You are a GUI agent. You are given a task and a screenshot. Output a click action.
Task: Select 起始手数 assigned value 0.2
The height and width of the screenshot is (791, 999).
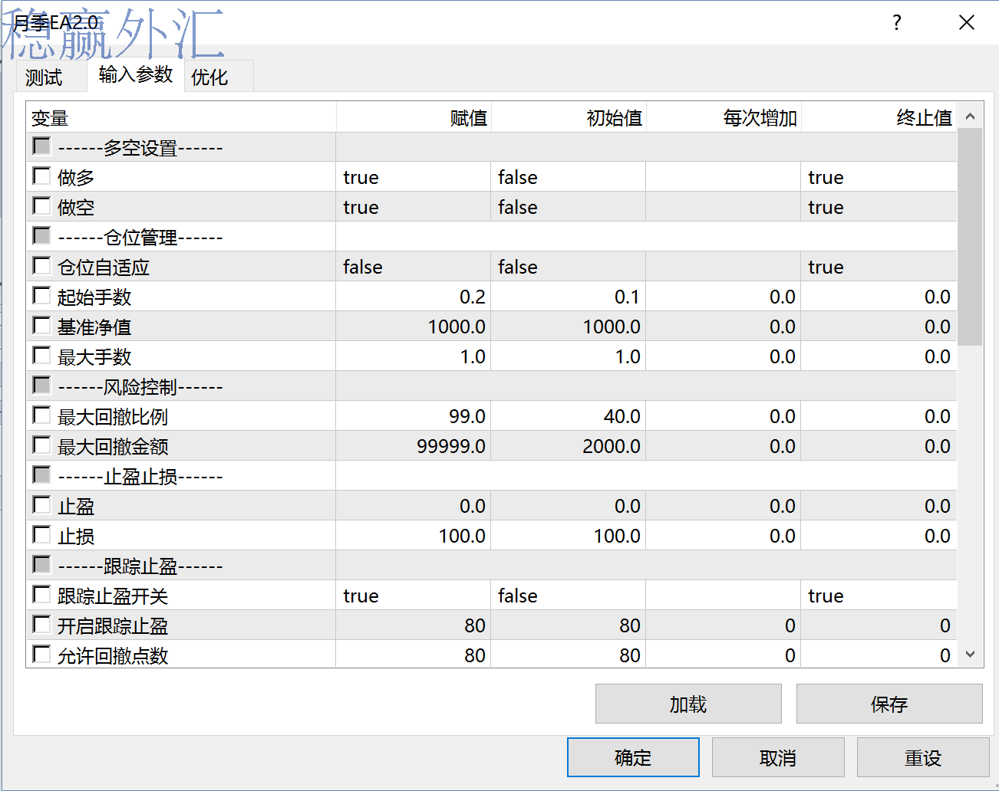pyautogui.click(x=413, y=297)
